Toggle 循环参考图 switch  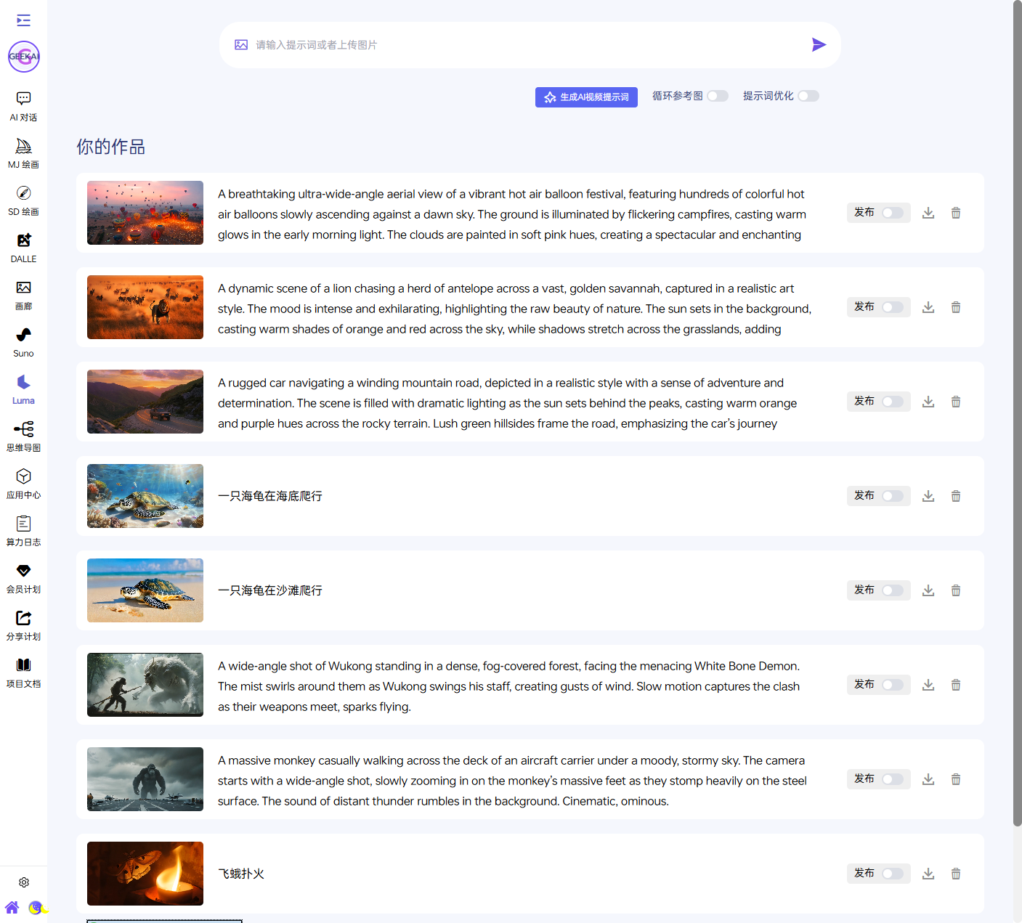tap(718, 96)
